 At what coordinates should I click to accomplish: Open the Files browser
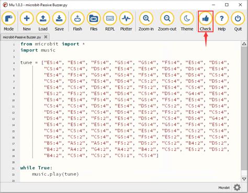94,22
